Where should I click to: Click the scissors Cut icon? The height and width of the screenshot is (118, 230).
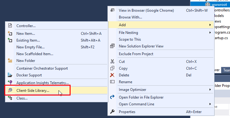point(112,62)
